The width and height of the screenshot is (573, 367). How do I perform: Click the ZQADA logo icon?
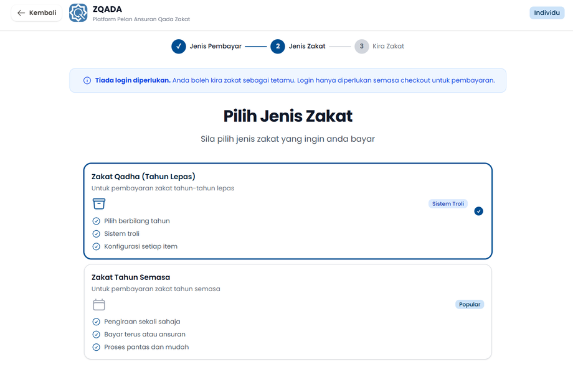point(78,13)
